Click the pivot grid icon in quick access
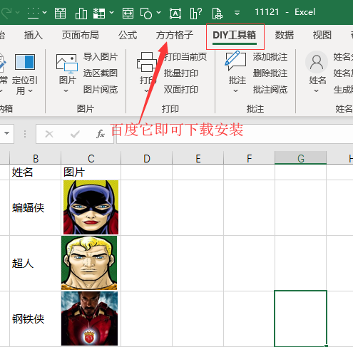Image resolution: width=353 pixels, height=347 pixels. click(x=99, y=13)
